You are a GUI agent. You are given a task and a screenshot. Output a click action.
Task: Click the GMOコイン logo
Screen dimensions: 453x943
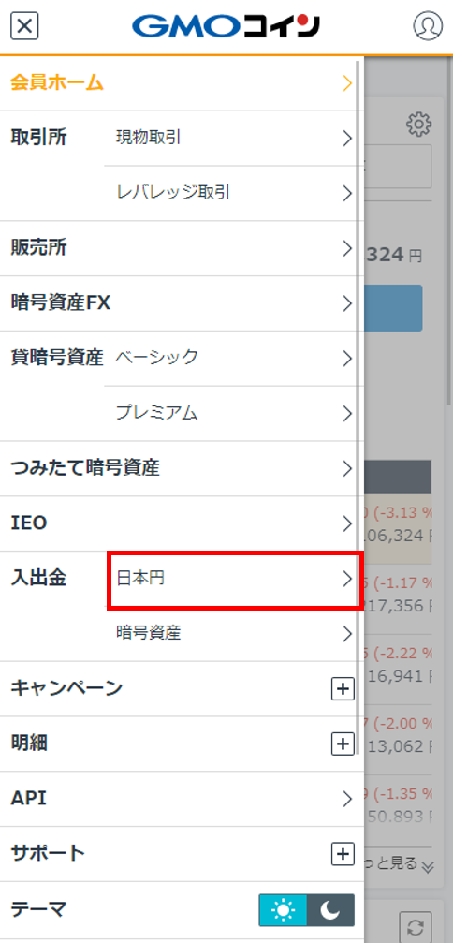[x=226, y=26]
